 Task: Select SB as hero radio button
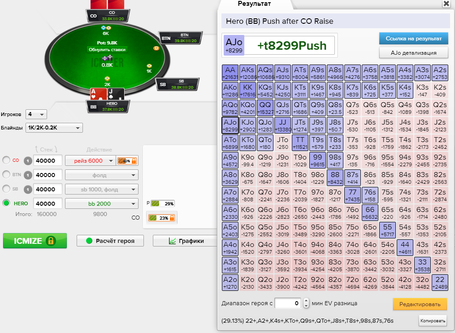click(x=6, y=189)
